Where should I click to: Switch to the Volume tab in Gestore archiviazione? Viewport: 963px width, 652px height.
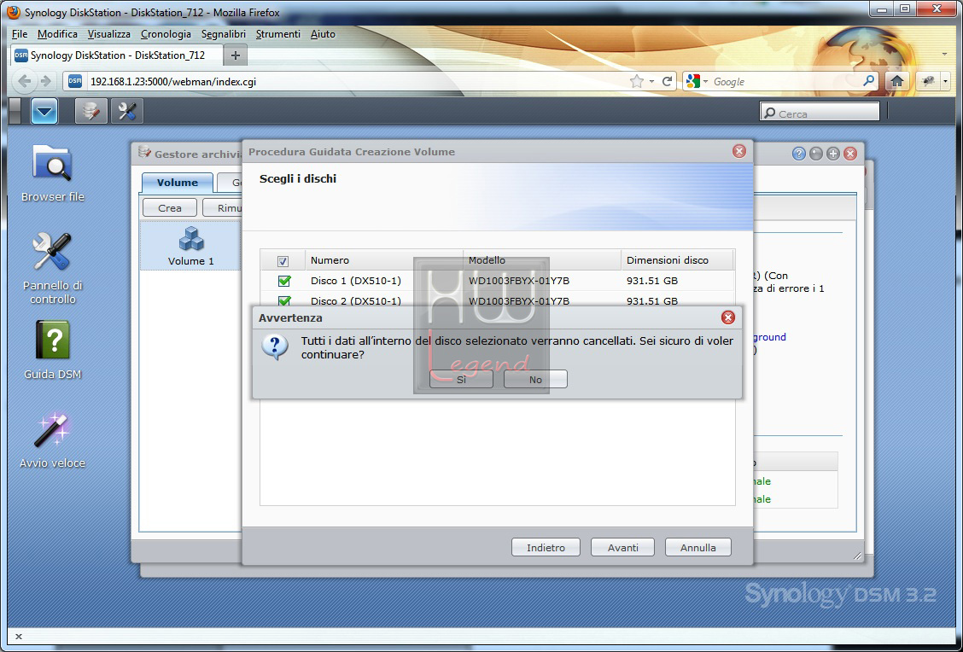[177, 183]
